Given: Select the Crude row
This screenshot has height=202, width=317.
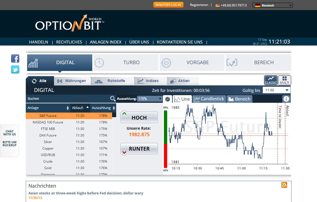Looking at the screenshot, I should [69, 161].
